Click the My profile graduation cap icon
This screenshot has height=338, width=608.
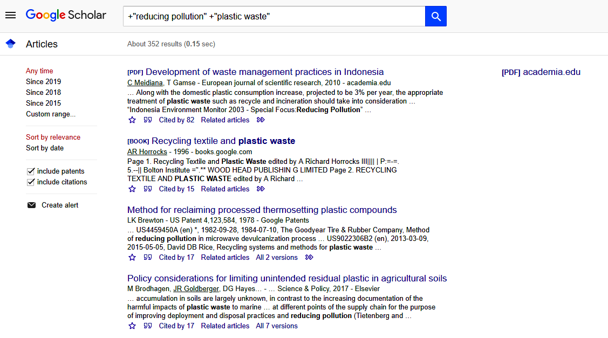pos(10,44)
